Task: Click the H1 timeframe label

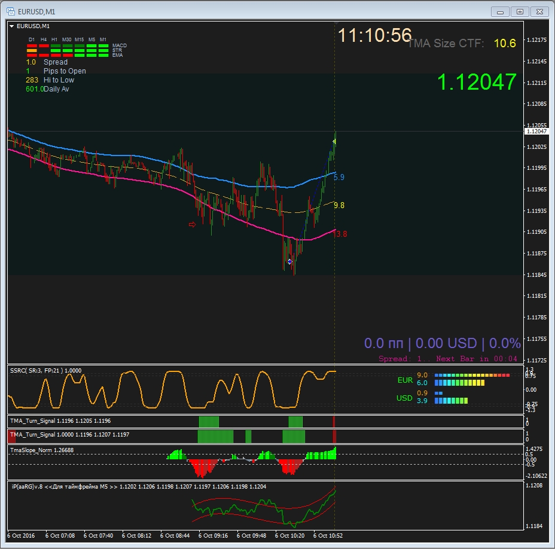Action: pyautogui.click(x=54, y=39)
